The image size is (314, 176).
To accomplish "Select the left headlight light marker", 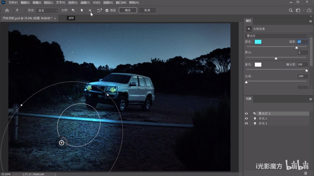I will pyautogui.click(x=89, y=88).
